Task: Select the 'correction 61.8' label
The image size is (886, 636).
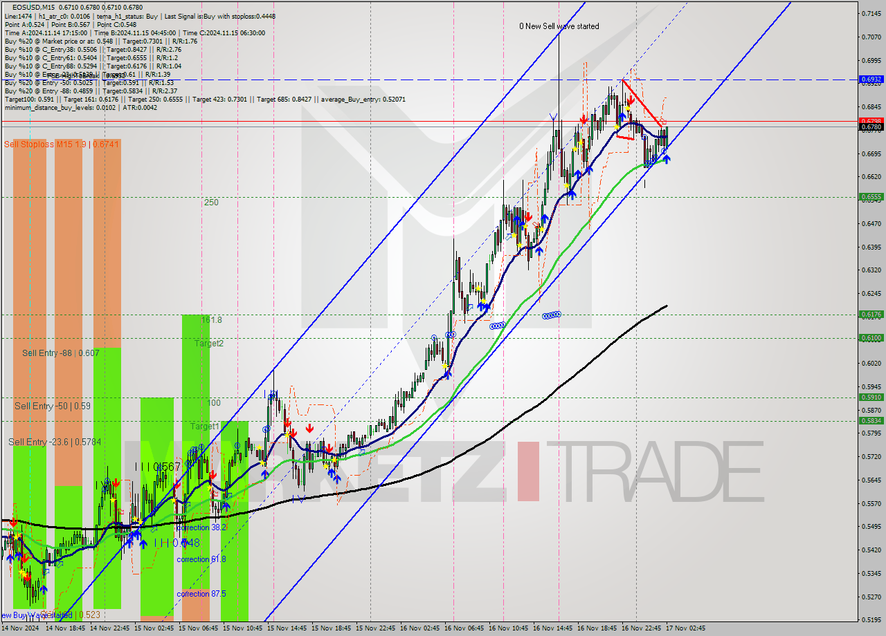Action: click(201, 559)
